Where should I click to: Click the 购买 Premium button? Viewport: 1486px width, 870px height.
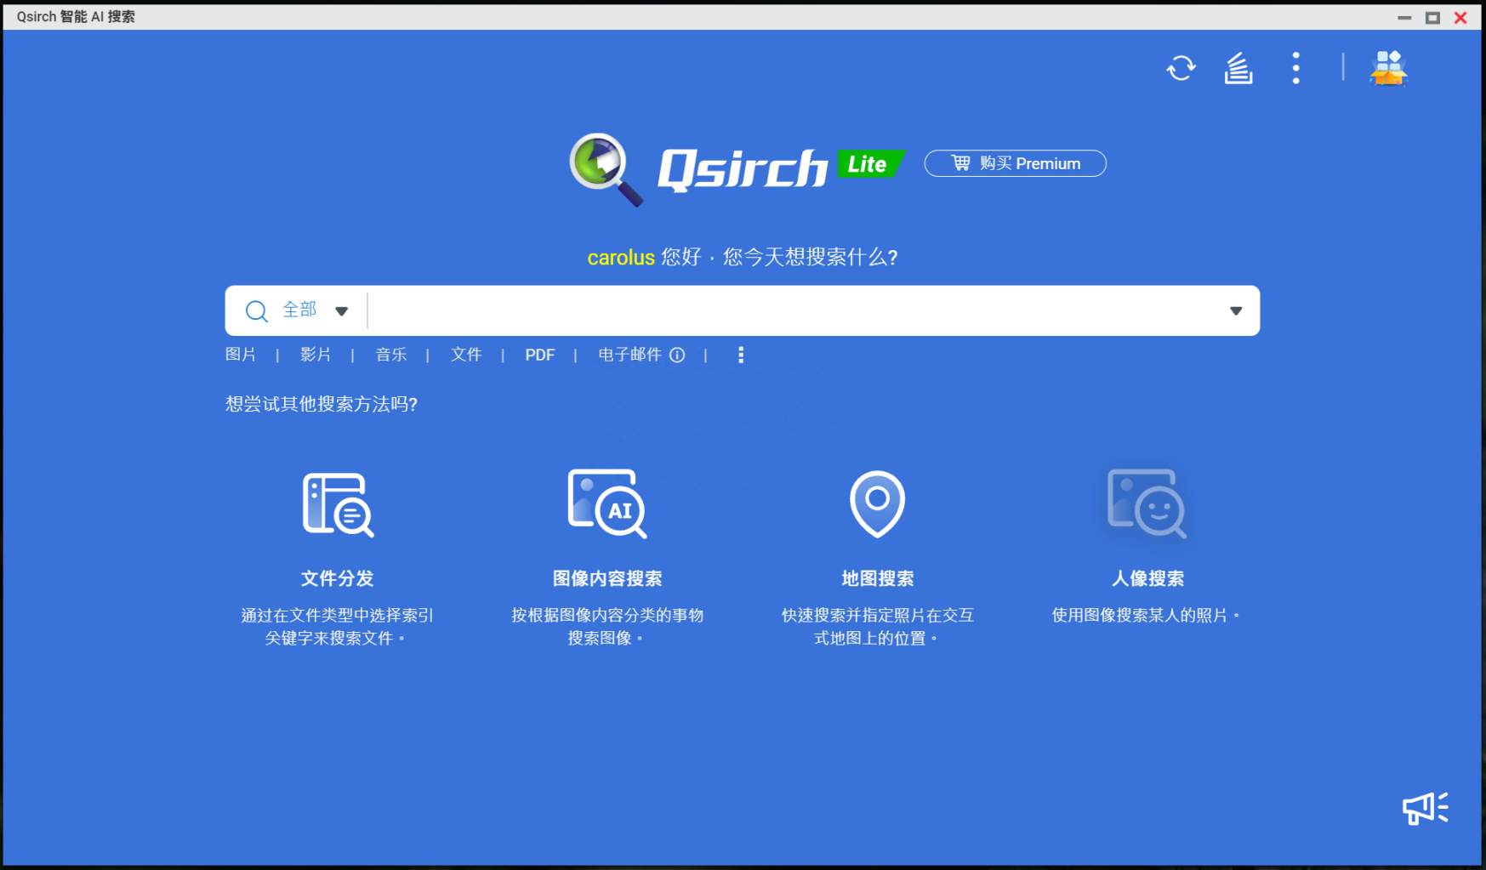click(x=1016, y=163)
